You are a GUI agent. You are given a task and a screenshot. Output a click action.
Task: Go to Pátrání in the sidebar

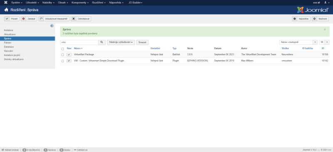(x=7, y=43)
